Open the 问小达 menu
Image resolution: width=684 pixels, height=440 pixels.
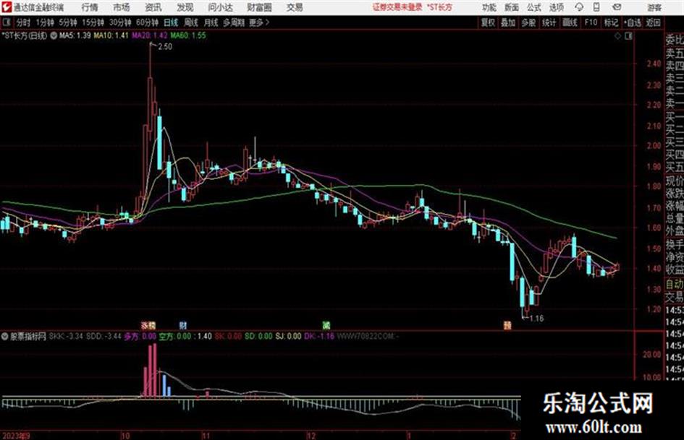tap(220, 7)
